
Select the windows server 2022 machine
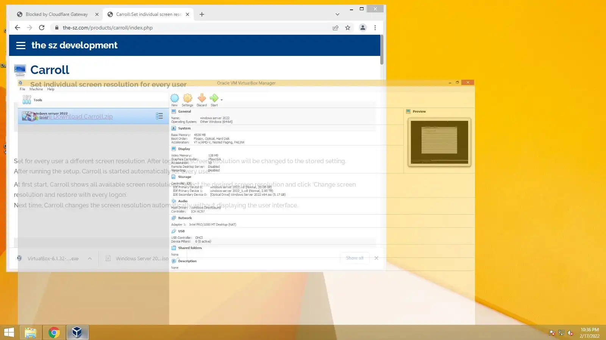[93, 116]
